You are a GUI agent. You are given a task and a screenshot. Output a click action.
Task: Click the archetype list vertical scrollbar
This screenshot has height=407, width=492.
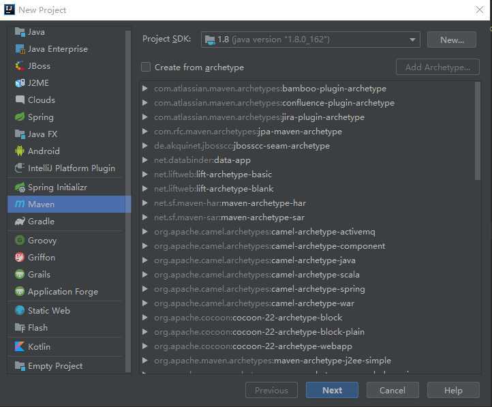point(478,131)
